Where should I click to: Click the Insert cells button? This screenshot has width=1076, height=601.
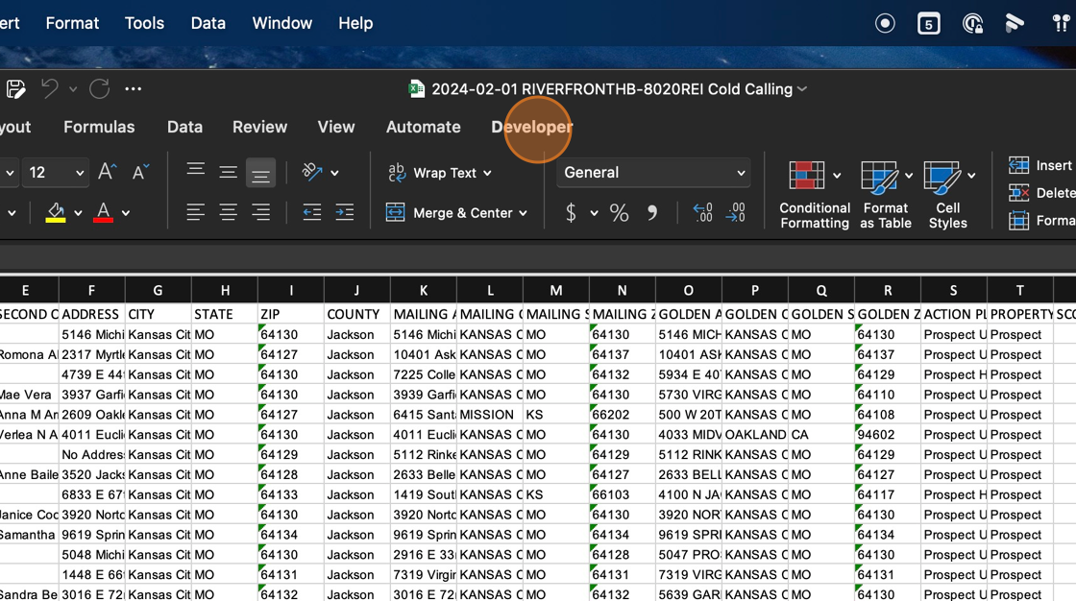pyautogui.click(x=1040, y=165)
